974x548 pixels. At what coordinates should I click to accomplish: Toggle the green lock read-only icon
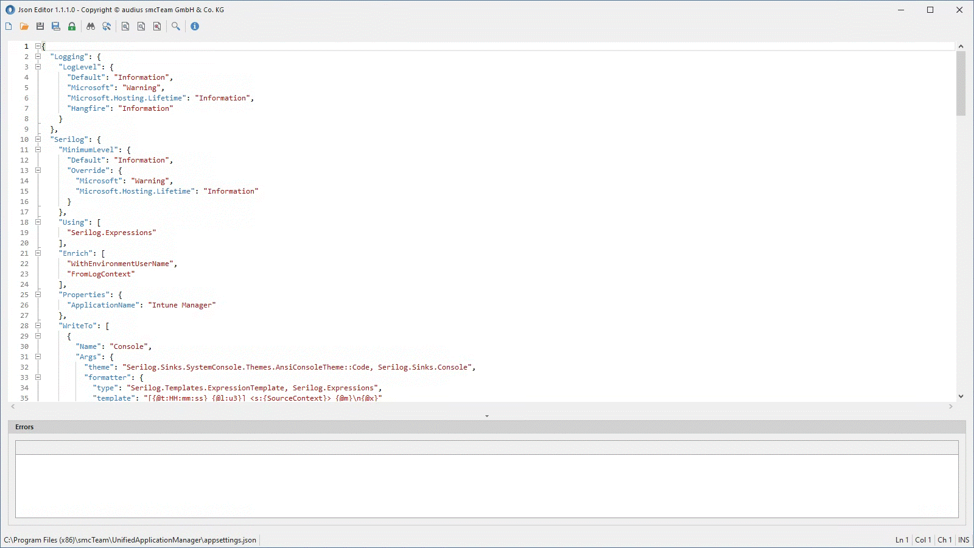click(x=72, y=26)
